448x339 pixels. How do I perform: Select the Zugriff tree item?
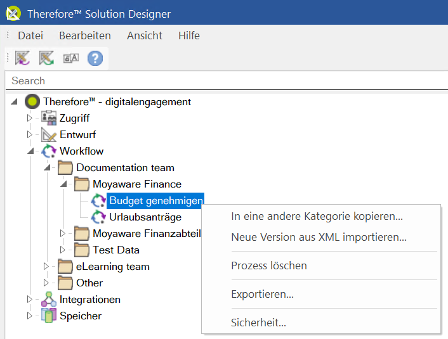(x=74, y=118)
